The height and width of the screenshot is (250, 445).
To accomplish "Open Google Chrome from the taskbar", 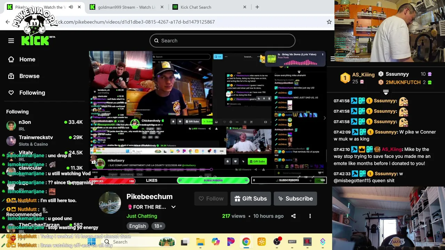I will (246, 242).
